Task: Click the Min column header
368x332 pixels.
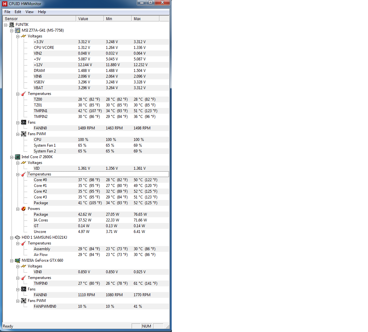Action: tap(118, 19)
